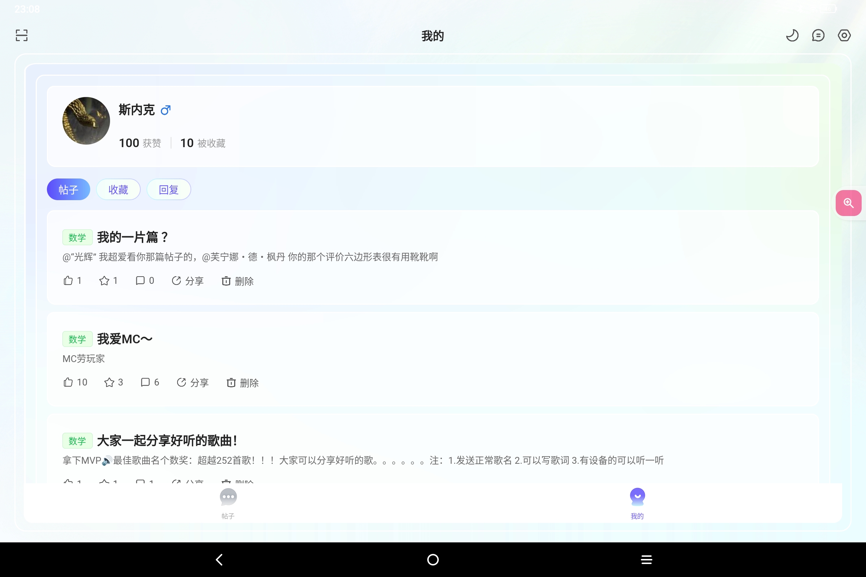Click the 数学 category tag on first post

click(x=77, y=237)
